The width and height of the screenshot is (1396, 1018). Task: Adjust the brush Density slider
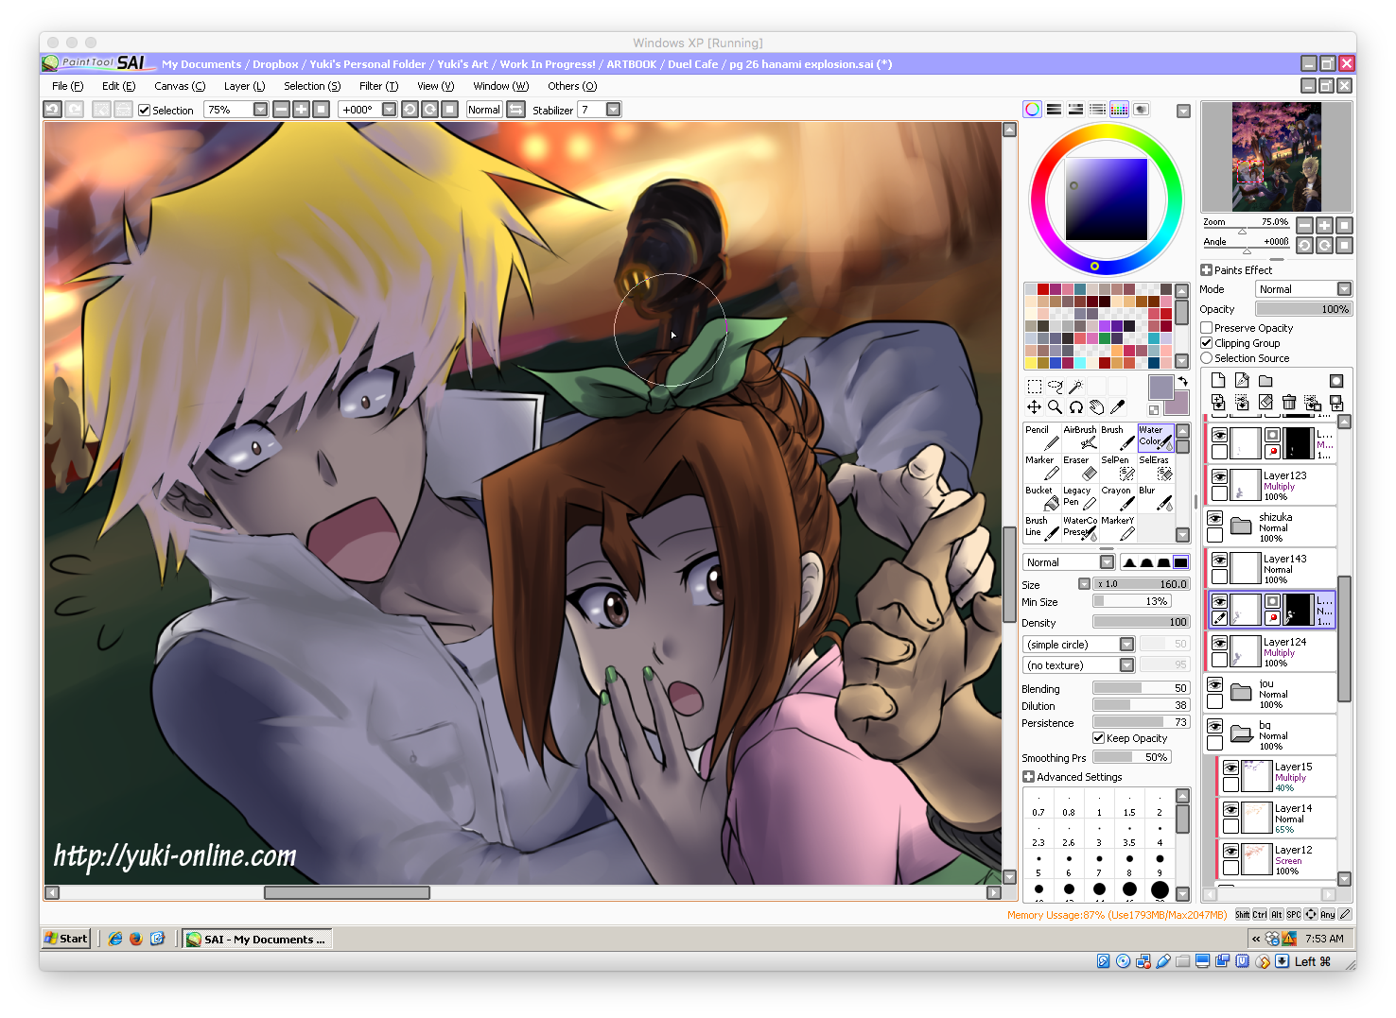coord(1142,622)
